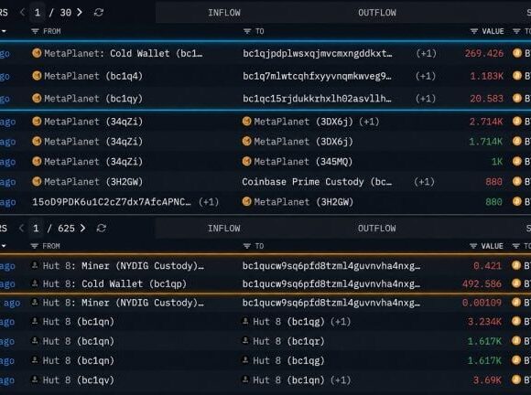Filter TO column in upper table
Viewport: 531px width, 395px height.
click(247, 31)
